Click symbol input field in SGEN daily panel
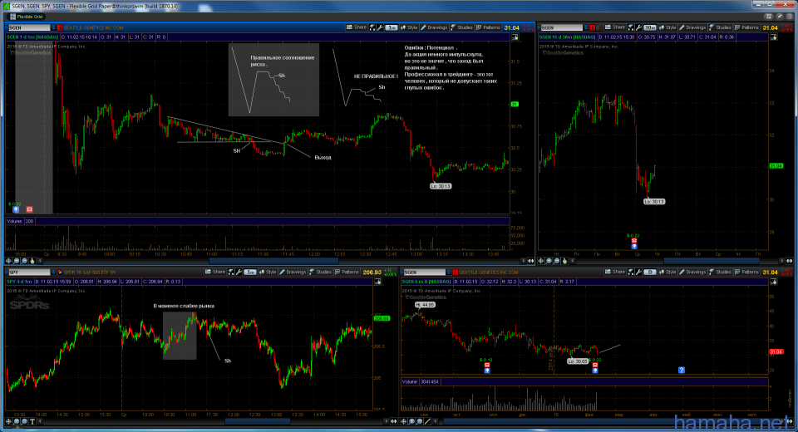The image size is (798, 432). (x=425, y=272)
